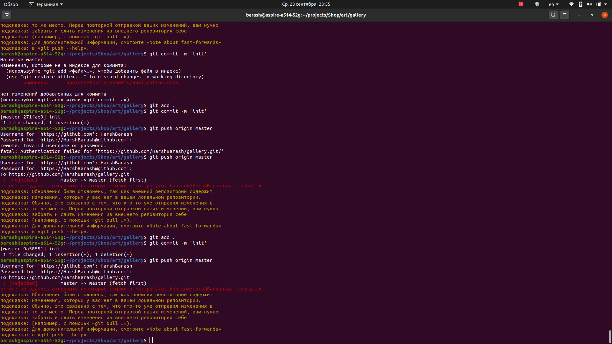612x344 pixels.
Task: Click the terminal vertical scrollbar thumb
Action: click(x=610, y=336)
